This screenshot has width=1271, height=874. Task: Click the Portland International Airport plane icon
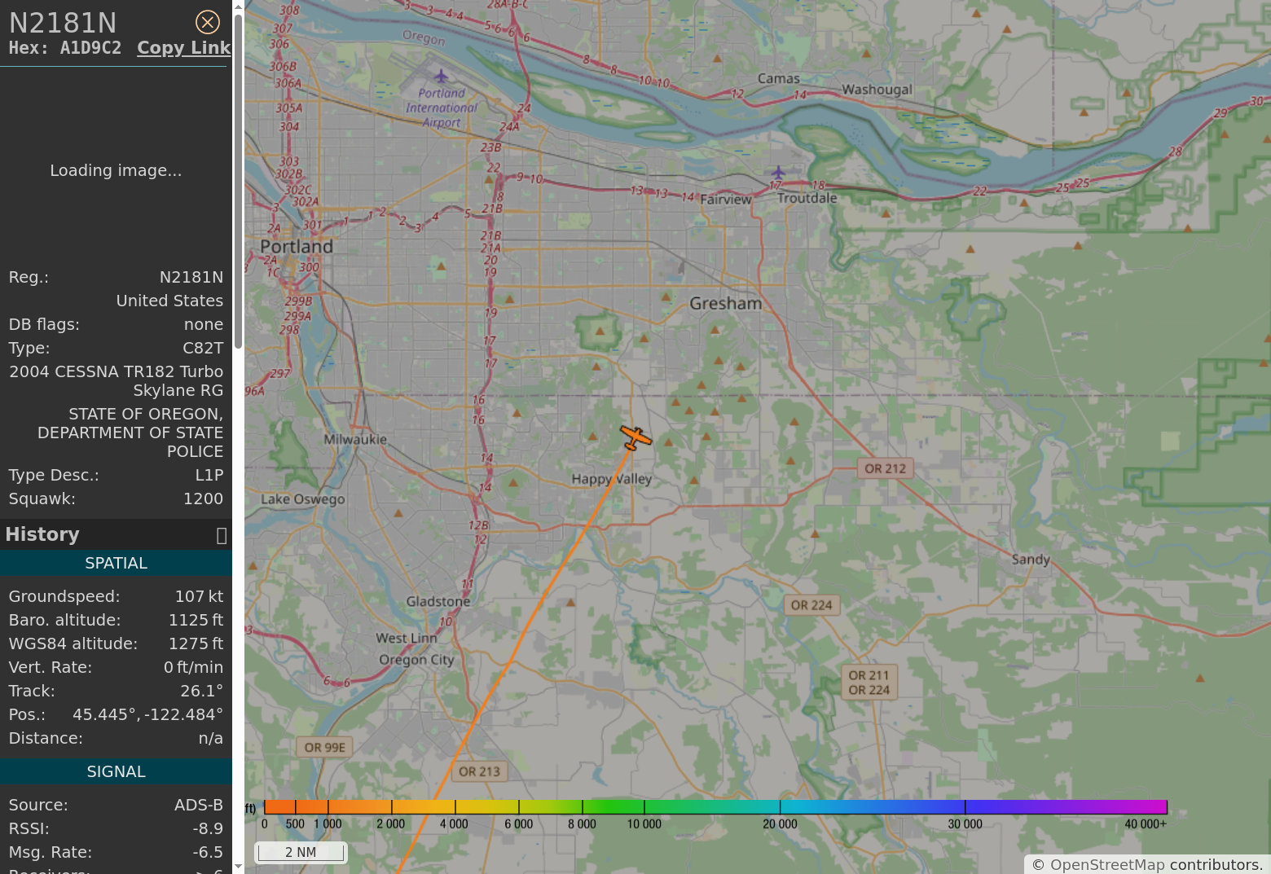pos(441,77)
